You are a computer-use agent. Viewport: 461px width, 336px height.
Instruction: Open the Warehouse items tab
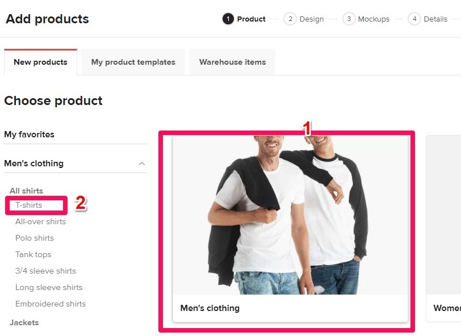coord(232,62)
